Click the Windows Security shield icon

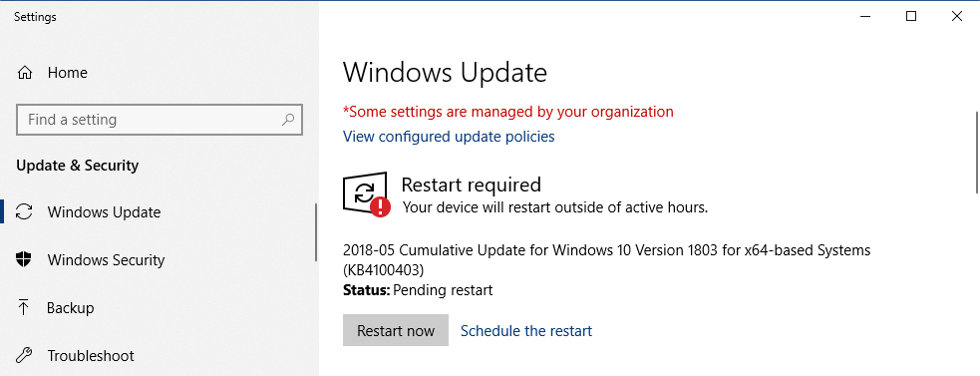pos(24,259)
